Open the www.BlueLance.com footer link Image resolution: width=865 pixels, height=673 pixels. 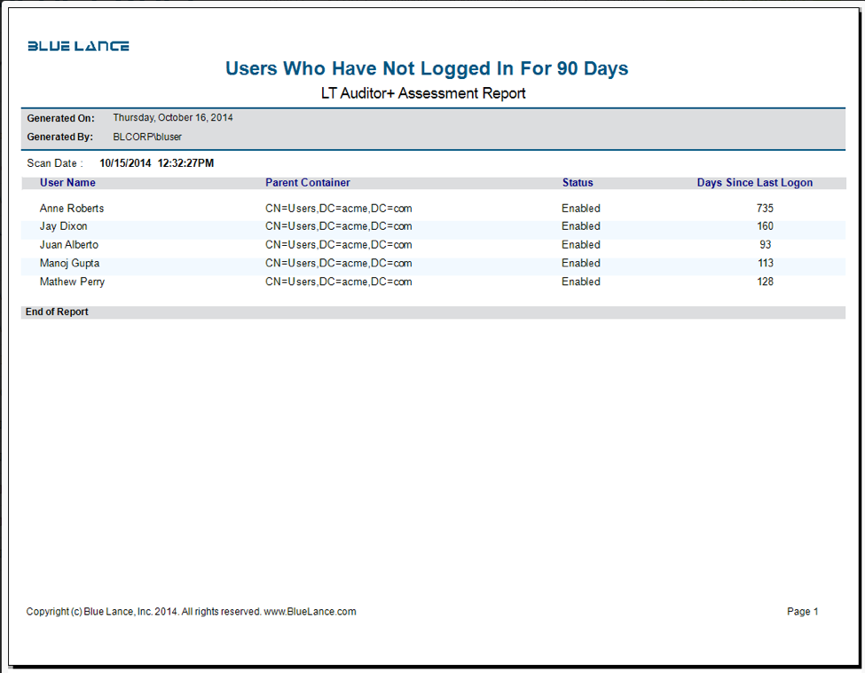point(310,612)
